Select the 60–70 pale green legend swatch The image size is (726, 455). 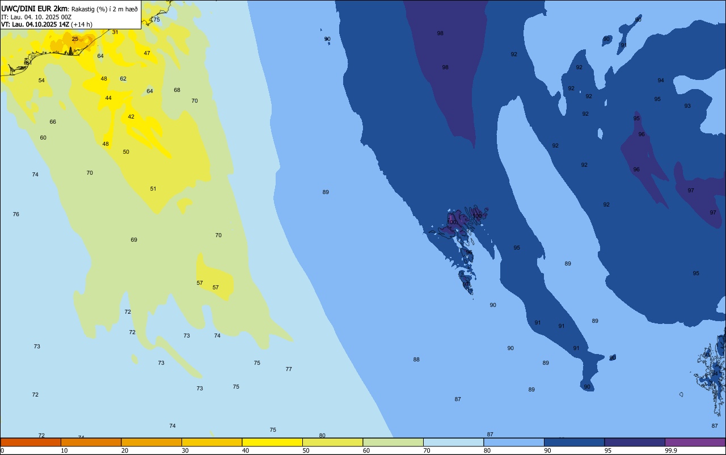(393, 442)
